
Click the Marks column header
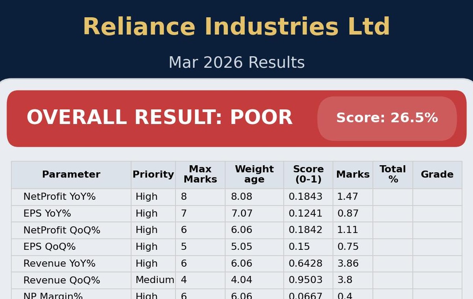[x=353, y=174]
